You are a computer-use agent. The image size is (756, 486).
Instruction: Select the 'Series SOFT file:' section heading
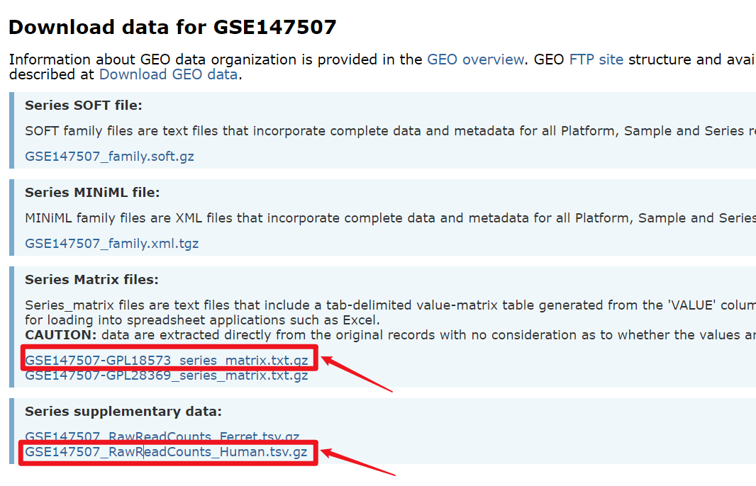tap(84, 106)
